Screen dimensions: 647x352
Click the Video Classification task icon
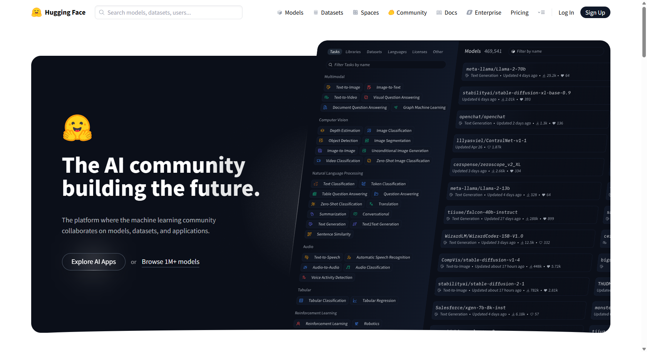tap(318, 160)
